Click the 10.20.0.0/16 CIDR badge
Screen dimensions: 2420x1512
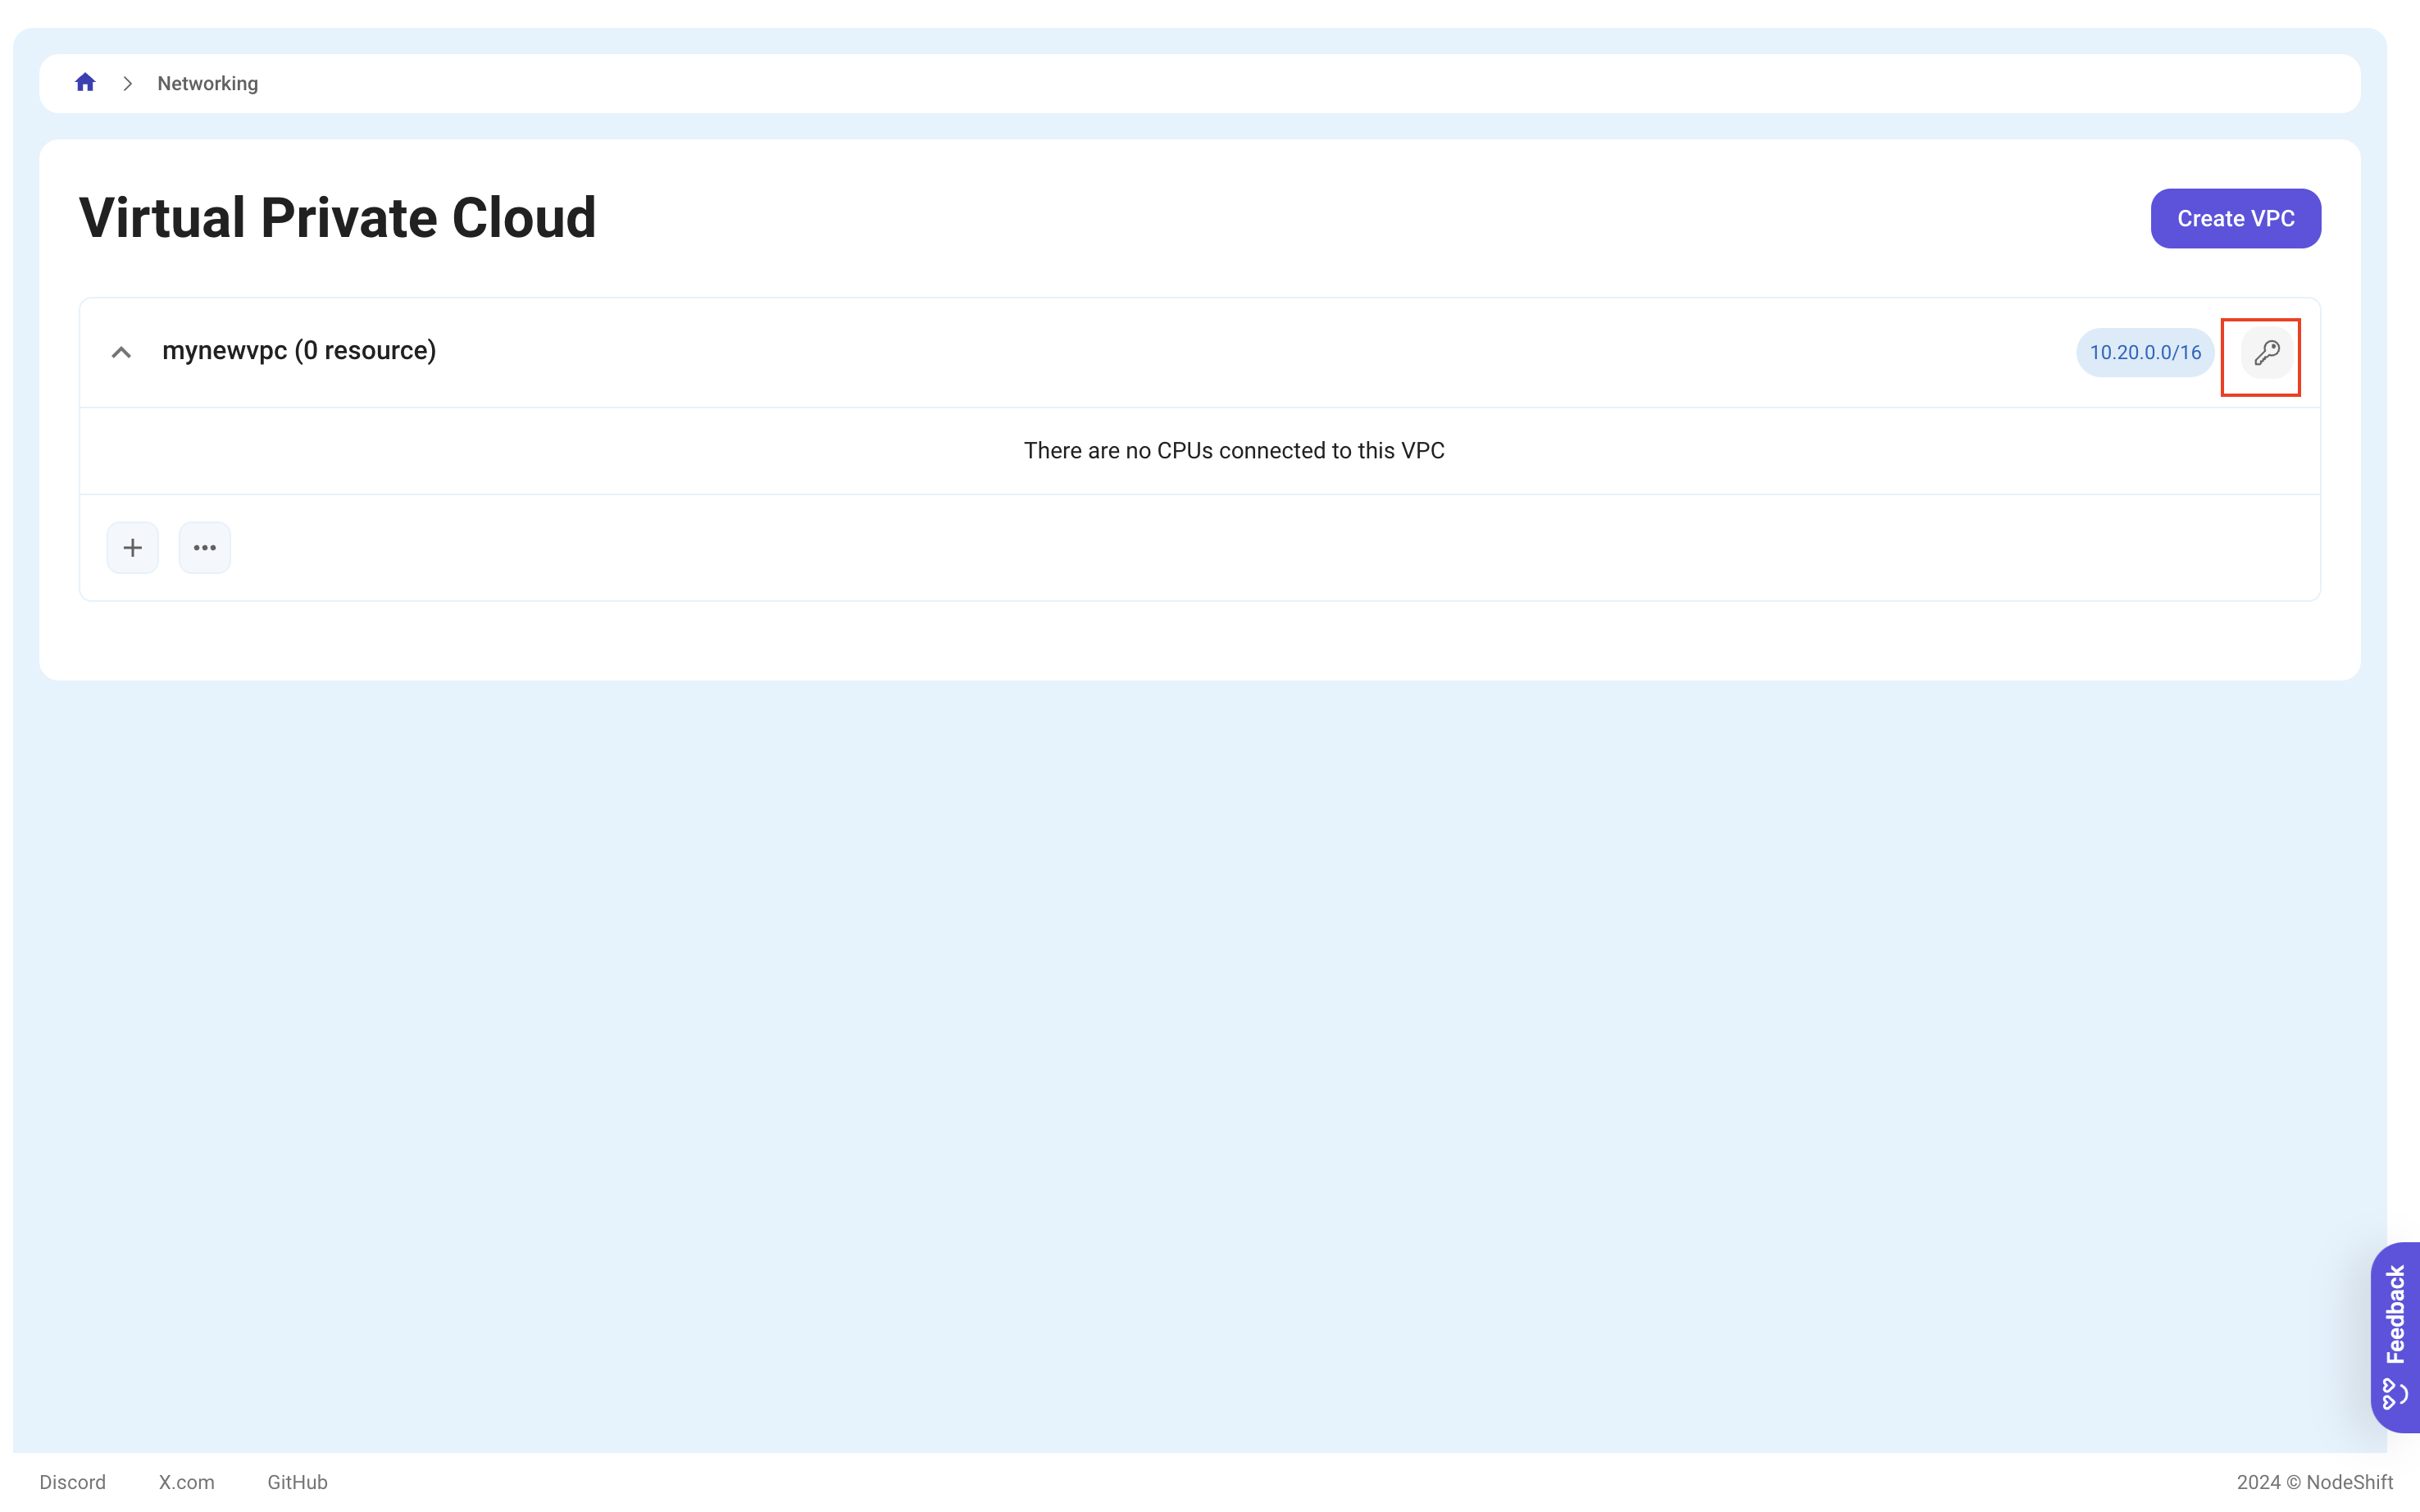2145,352
